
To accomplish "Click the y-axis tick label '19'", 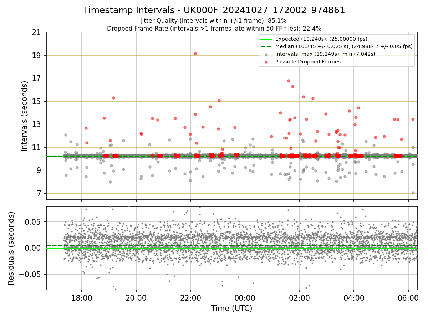I will 37,55.
